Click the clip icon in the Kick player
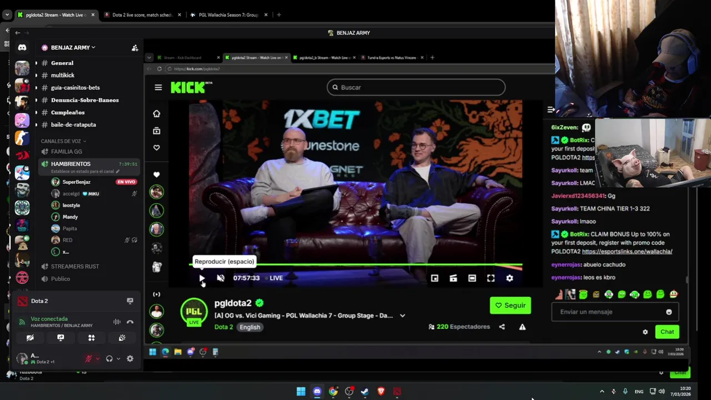This screenshot has width=711, height=400. click(x=453, y=278)
